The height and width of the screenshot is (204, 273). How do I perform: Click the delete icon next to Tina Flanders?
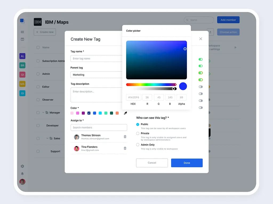(x=125, y=148)
